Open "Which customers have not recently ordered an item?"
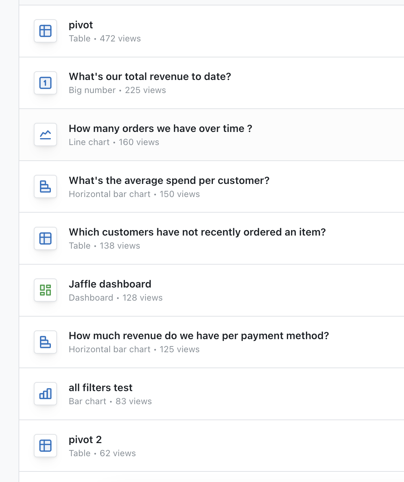 tap(197, 232)
